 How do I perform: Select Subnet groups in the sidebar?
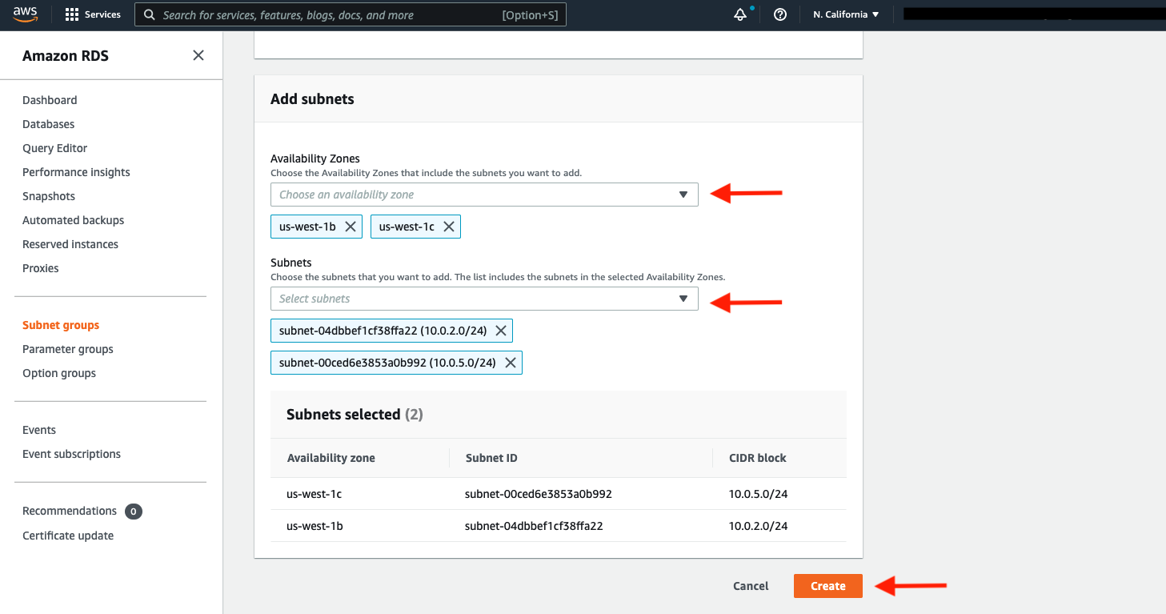[x=61, y=325]
